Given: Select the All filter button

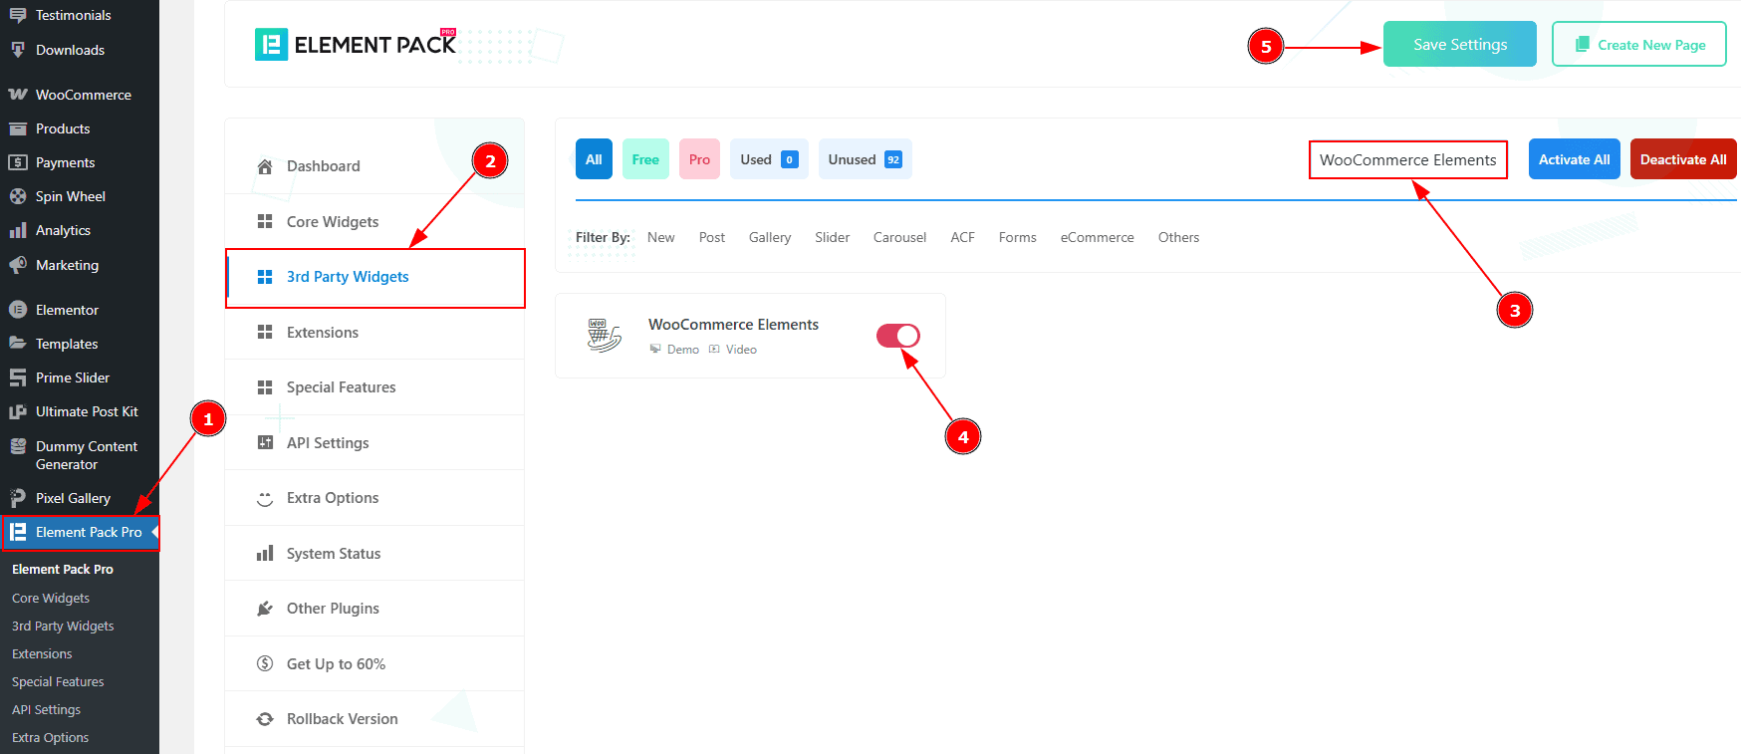Looking at the screenshot, I should coord(594,159).
